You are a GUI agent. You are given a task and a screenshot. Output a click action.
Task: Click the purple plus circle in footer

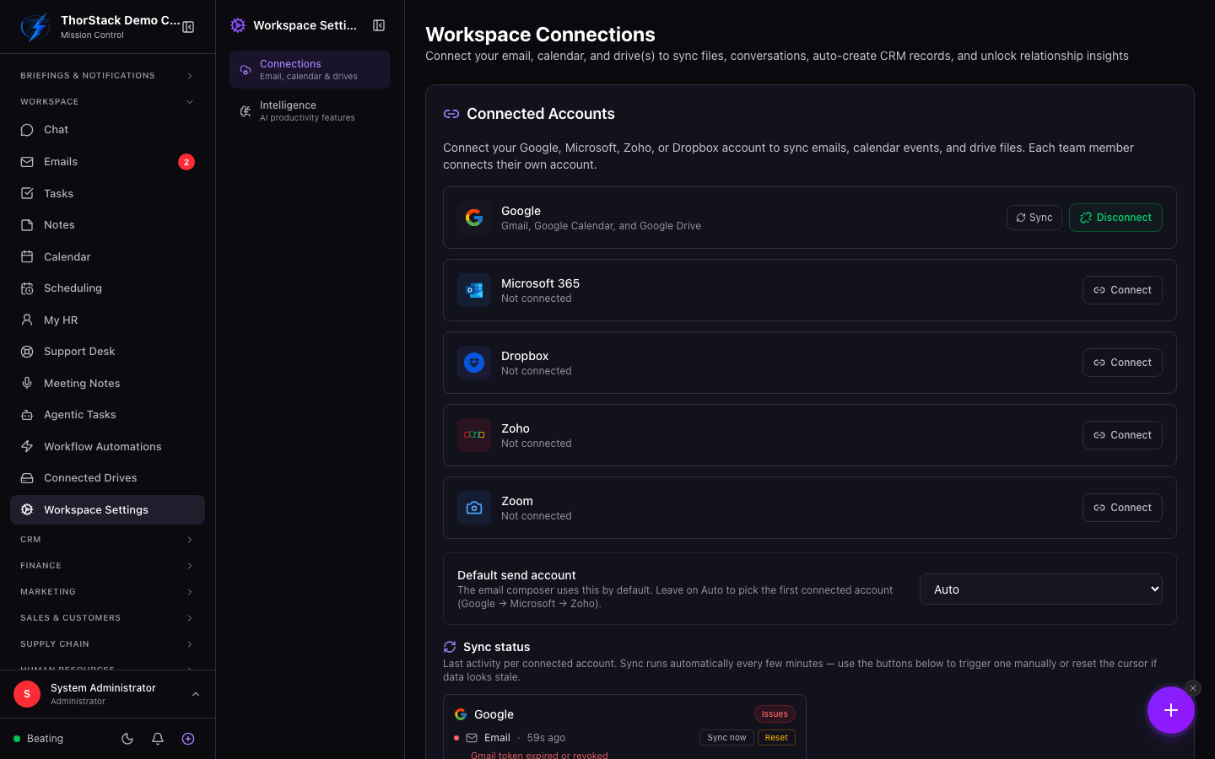click(x=188, y=739)
